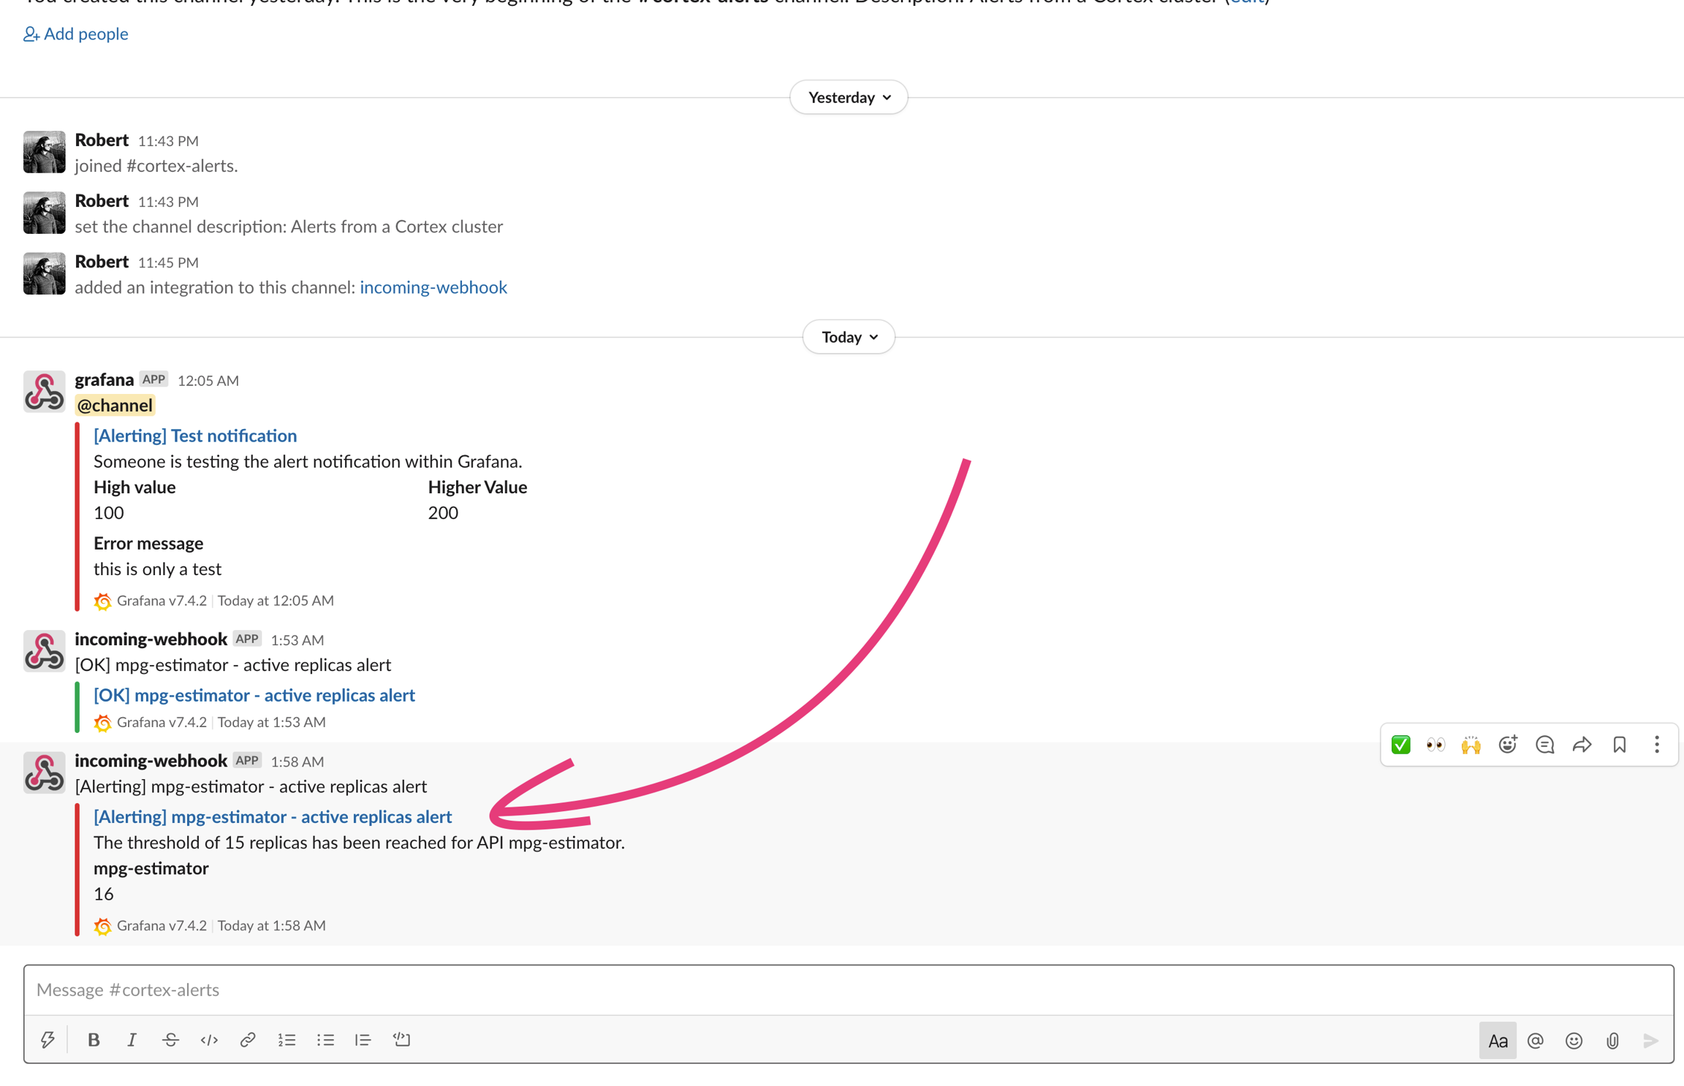Apply strikethrough formatting in composer
Viewport: 1684px width, 1086px height.
[170, 1039]
